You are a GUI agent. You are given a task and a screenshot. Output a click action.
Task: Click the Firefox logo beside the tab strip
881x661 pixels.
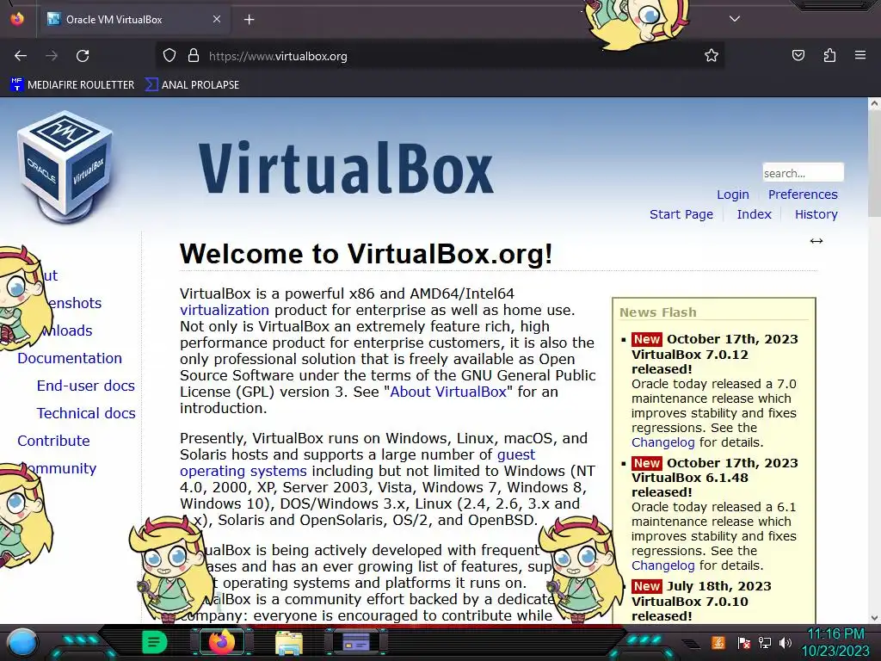[x=17, y=19]
